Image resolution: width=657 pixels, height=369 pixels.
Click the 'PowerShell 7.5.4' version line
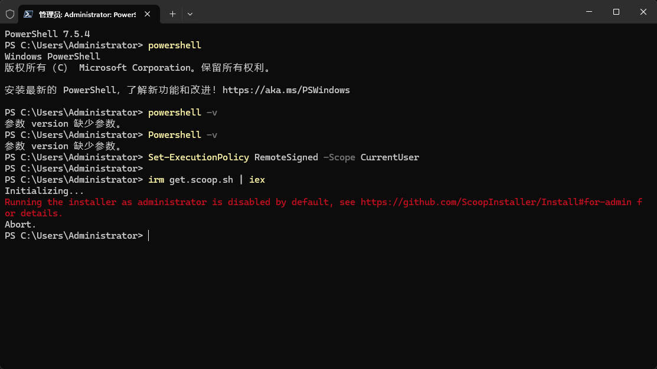point(47,34)
